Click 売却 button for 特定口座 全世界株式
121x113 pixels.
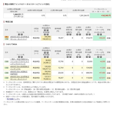[7, 39]
